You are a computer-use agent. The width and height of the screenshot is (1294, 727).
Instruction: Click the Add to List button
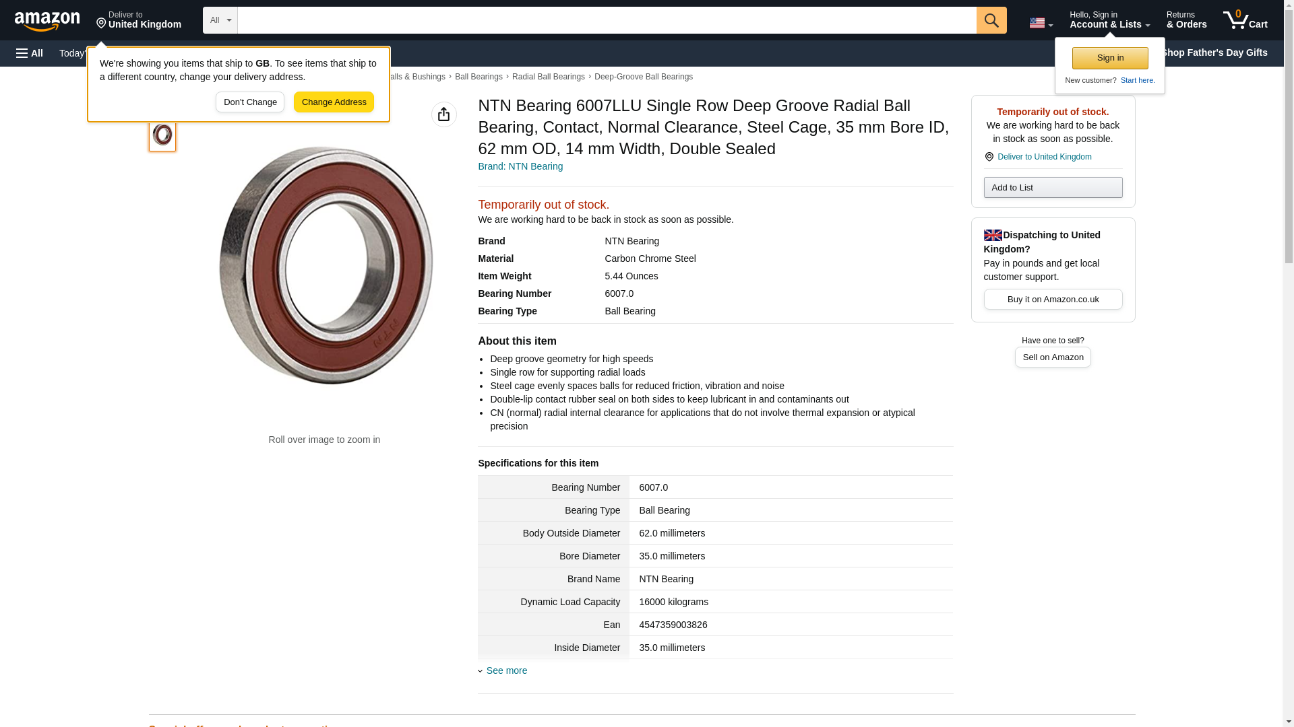click(1053, 187)
